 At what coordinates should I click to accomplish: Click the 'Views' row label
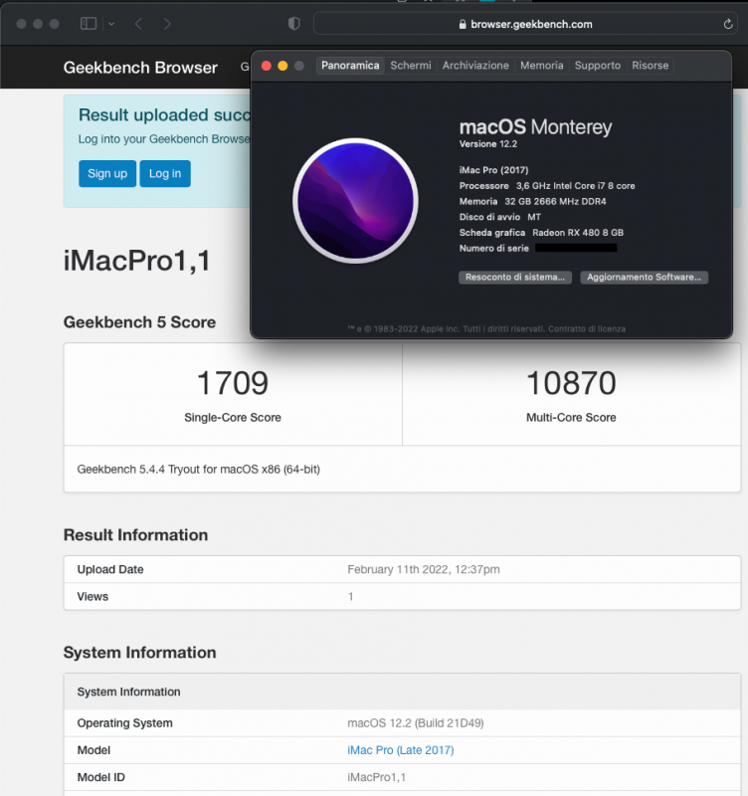coord(93,596)
